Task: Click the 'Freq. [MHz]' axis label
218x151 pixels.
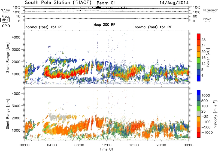Action: [5, 19]
